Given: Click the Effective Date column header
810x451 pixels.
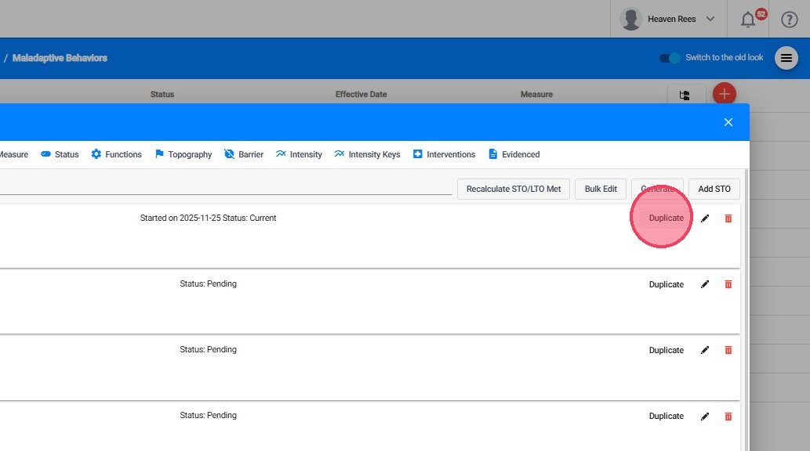Looking at the screenshot, I should coord(361,95).
